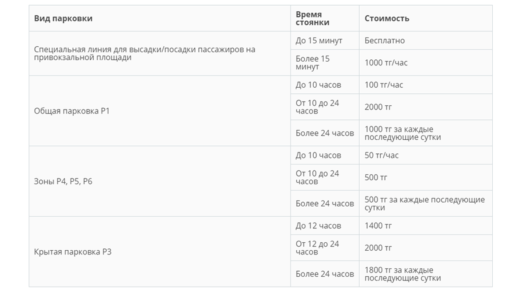Select the '500 тг' cost cell
This screenshot has height=293, width=522.
pos(426,177)
